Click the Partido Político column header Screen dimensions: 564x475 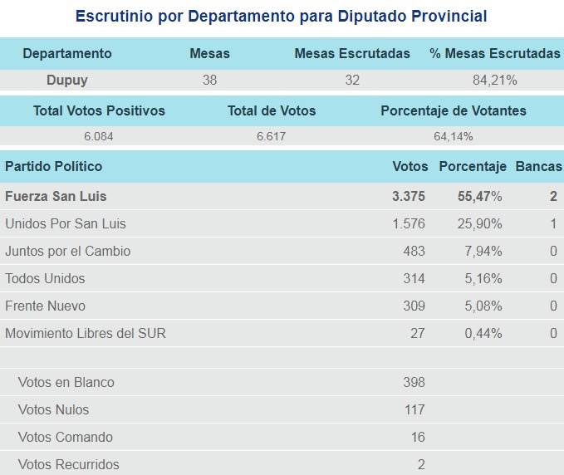pyautogui.click(x=54, y=166)
